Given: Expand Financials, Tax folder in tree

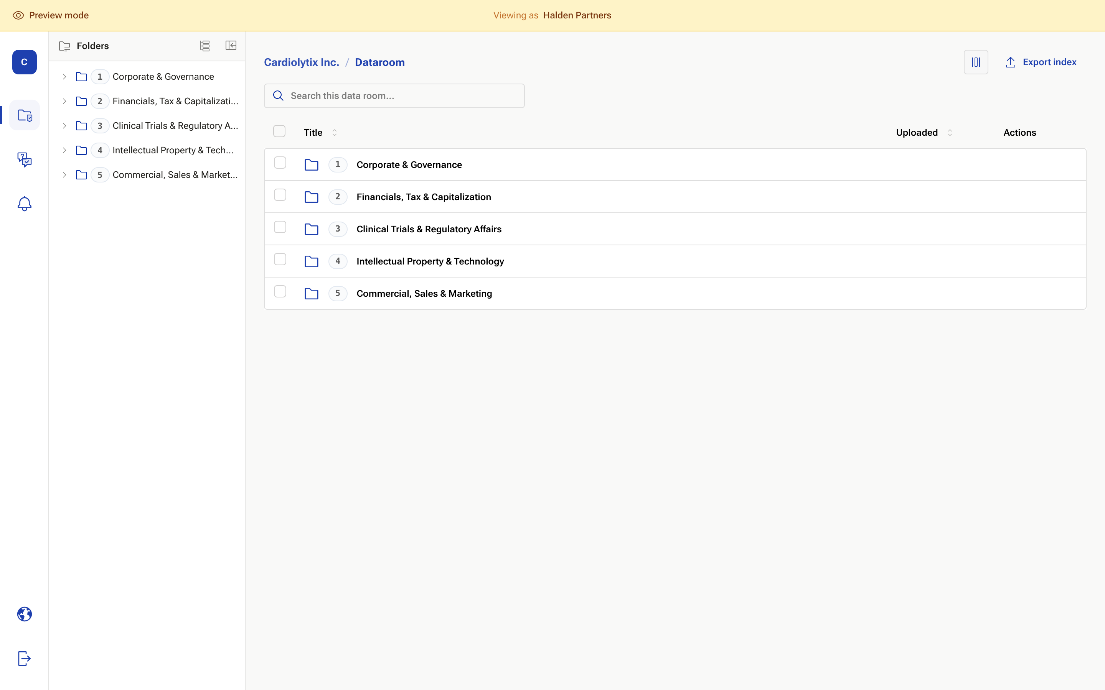Looking at the screenshot, I should (64, 101).
